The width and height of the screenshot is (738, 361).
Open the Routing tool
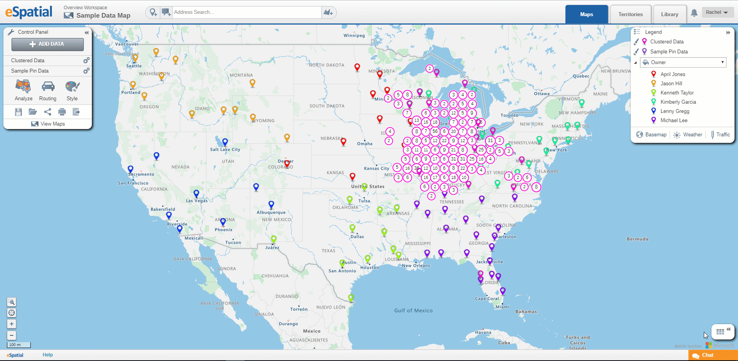[48, 90]
